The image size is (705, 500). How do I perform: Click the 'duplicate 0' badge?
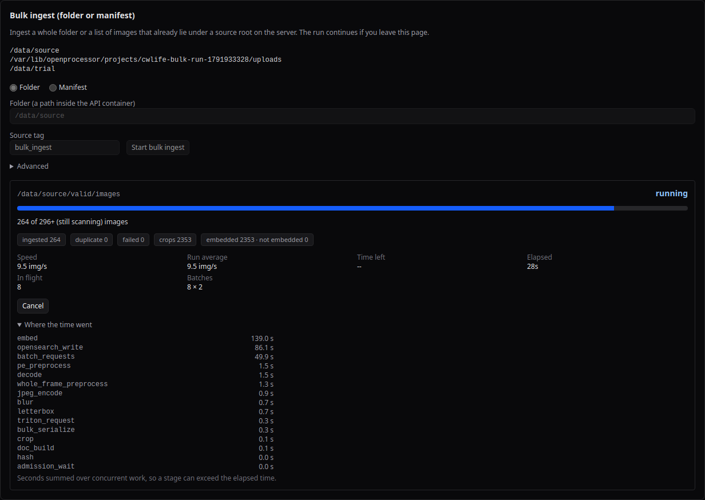(x=92, y=240)
